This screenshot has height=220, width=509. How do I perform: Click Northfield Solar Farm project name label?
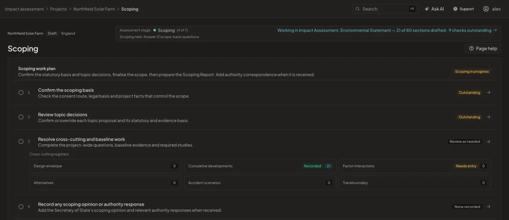point(25,33)
